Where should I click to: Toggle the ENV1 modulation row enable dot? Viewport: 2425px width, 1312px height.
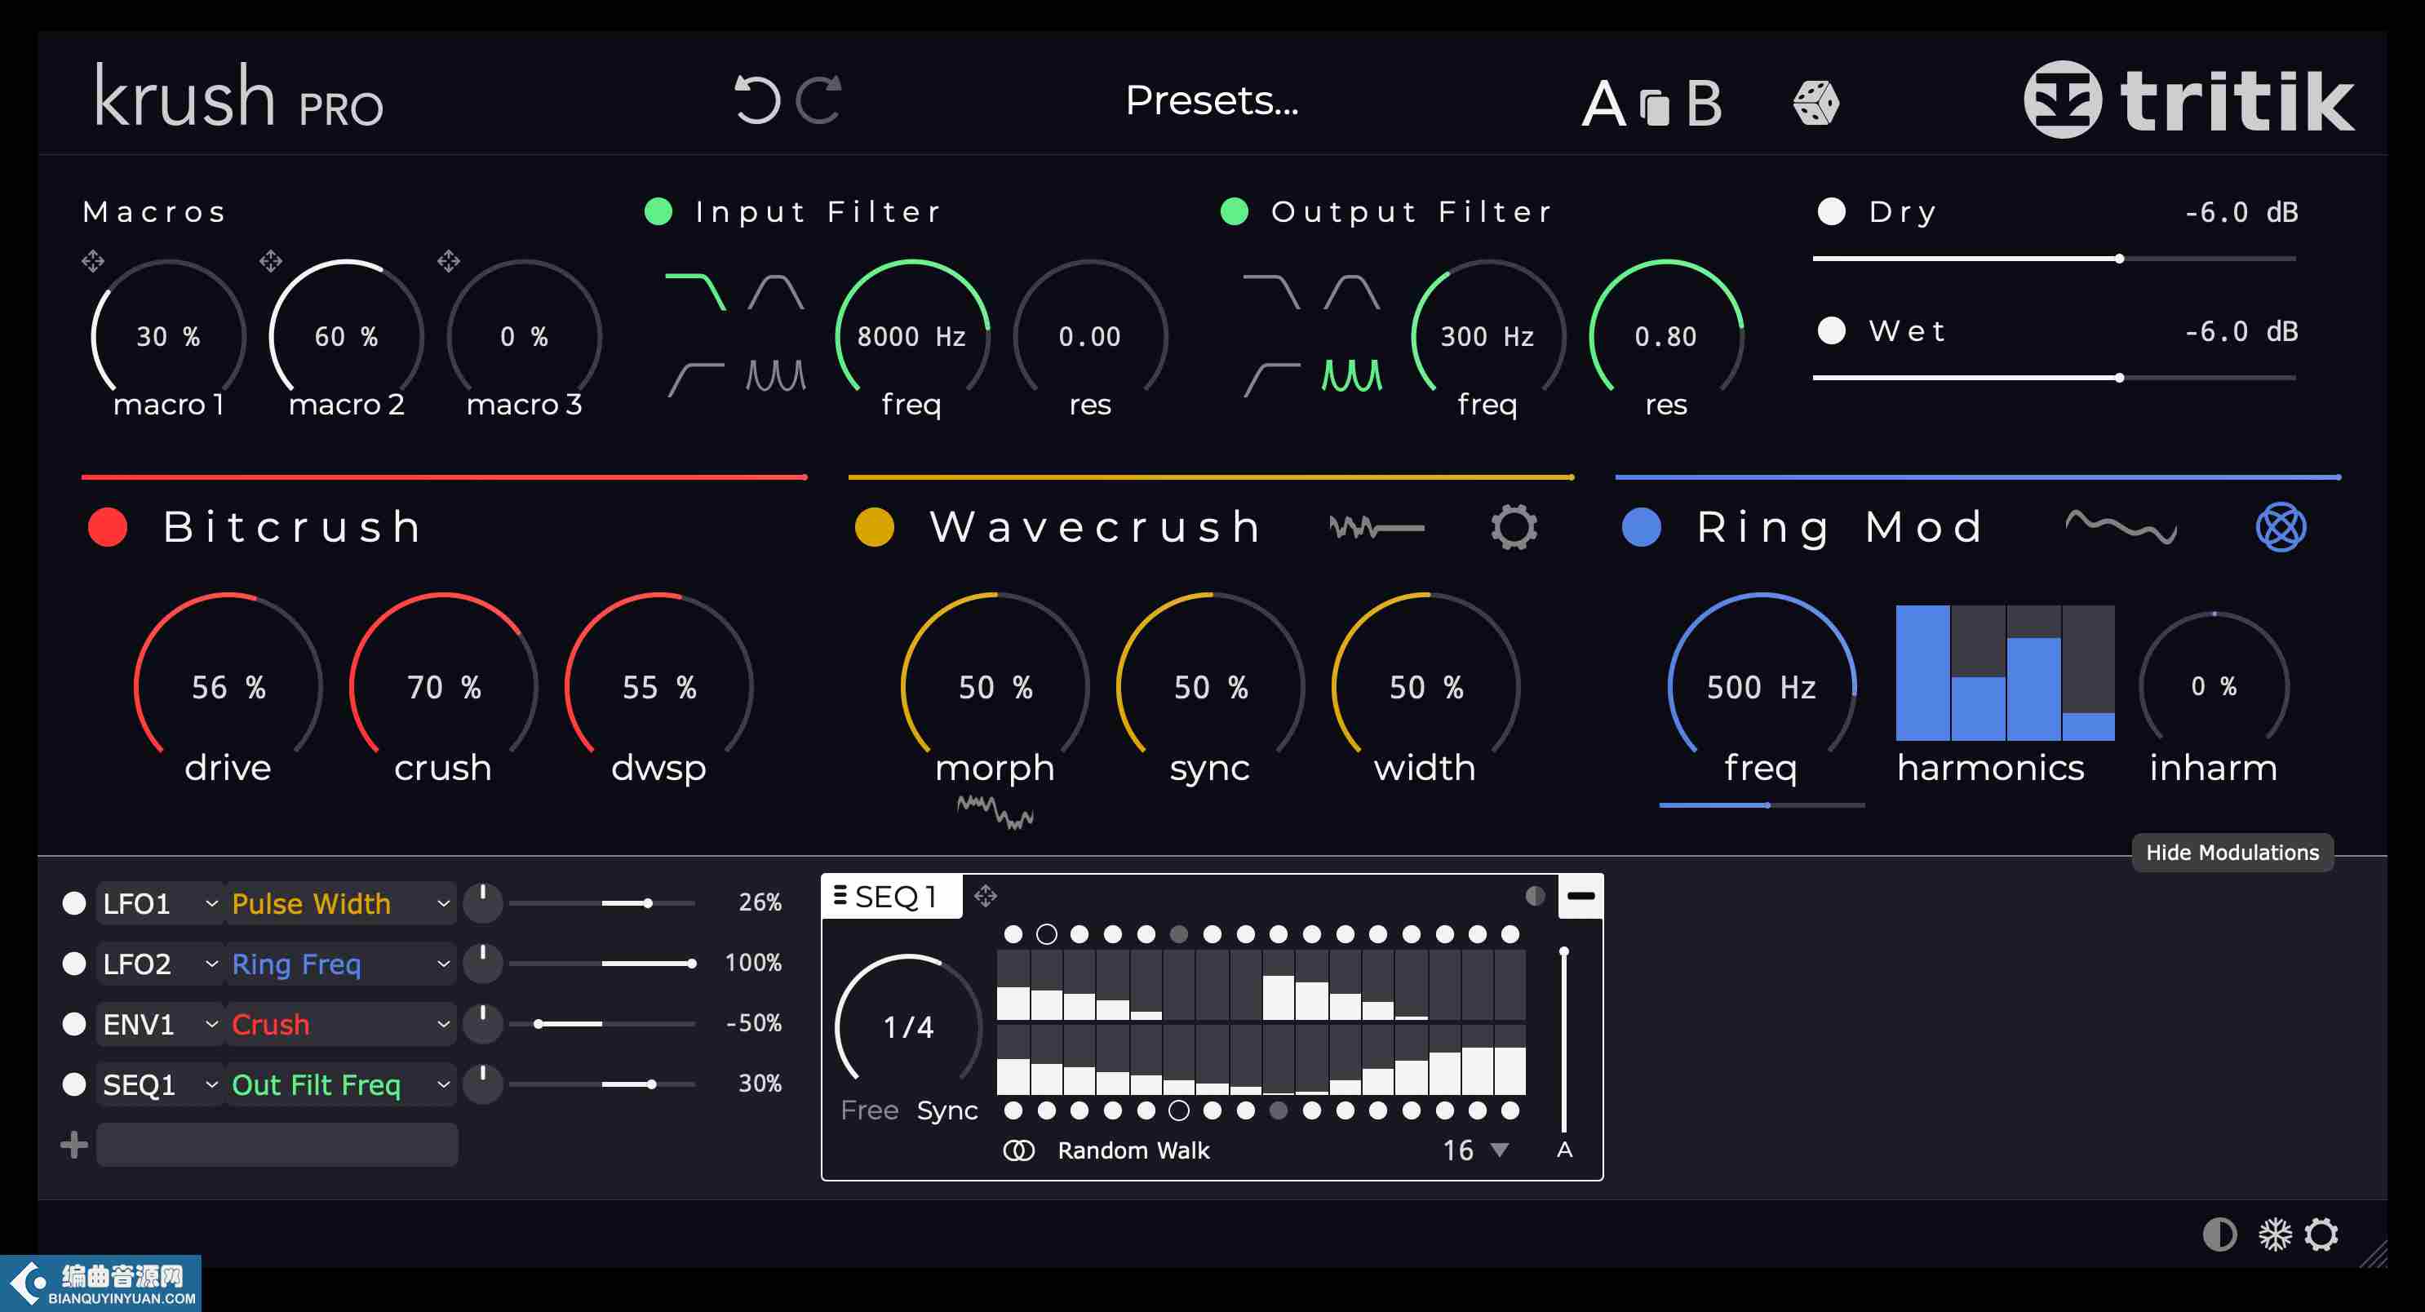click(73, 1024)
